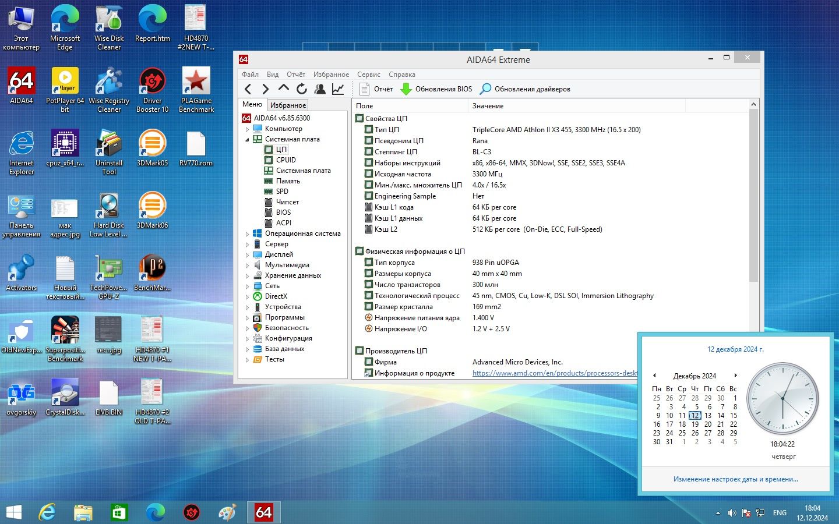This screenshot has height=524, width=839.
Task: Go forward with the AIDA64 toolbar arrow
Action: (x=266, y=89)
